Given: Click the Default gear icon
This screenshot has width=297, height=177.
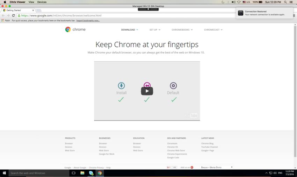Looking at the screenshot, I should click(x=173, y=86).
